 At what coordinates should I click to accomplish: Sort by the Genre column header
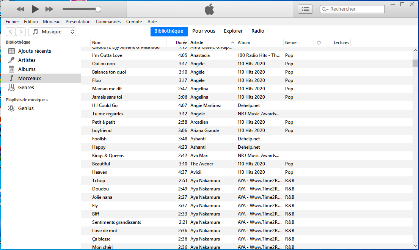pos(298,42)
